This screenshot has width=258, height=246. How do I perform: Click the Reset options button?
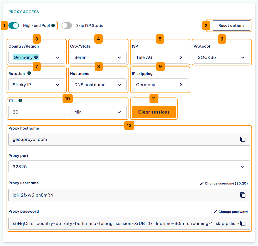[231, 25]
